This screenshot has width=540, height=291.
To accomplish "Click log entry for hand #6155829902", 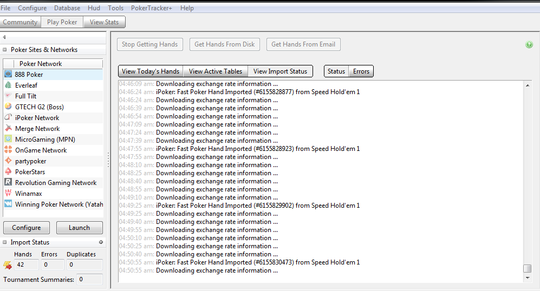I will click(239, 206).
